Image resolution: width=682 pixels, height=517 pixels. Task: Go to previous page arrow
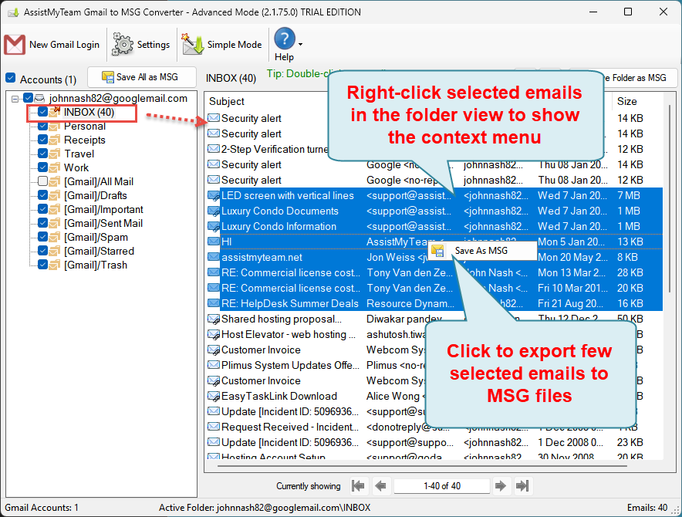pyautogui.click(x=380, y=485)
